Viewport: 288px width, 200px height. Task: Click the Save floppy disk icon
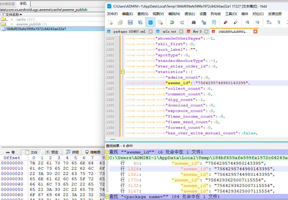tap(130, 22)
